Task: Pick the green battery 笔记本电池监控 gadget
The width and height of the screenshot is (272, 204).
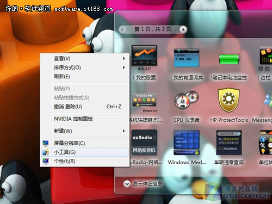Action: pos(229,59)
